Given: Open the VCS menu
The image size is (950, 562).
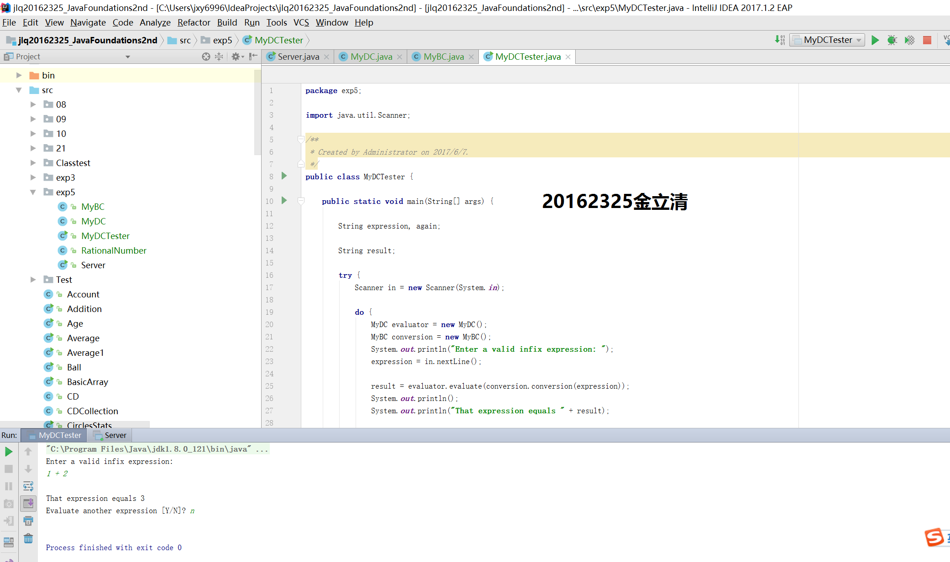Looking at the screenshot, I should click(301, 22).
